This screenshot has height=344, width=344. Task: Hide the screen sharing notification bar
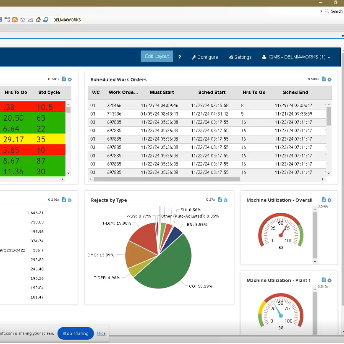(101, 333)
